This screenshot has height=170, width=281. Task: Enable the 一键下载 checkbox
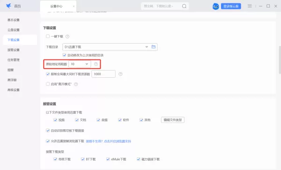48,37
